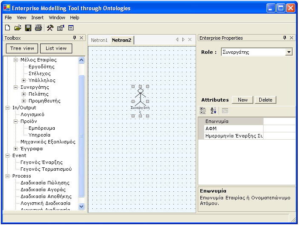The width and height of the screenshot is (299, 225).
Task: Click the New attribute button
Action: point(243,100)
